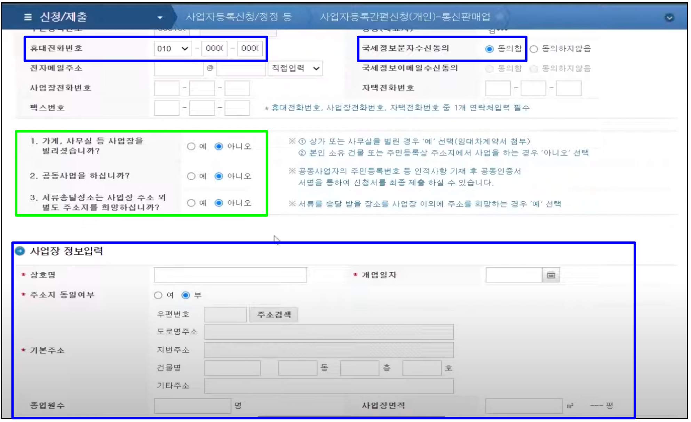The image size is (691, 422).
Task: Click the 사업장면적 input field
Action: 523,406
